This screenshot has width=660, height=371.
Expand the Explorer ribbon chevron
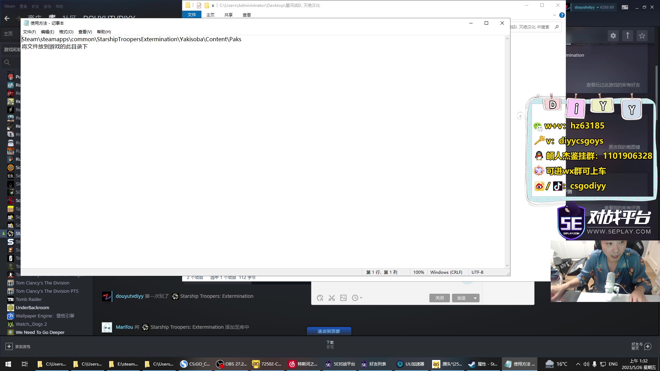pyautogui.click(x=554, y=15)
